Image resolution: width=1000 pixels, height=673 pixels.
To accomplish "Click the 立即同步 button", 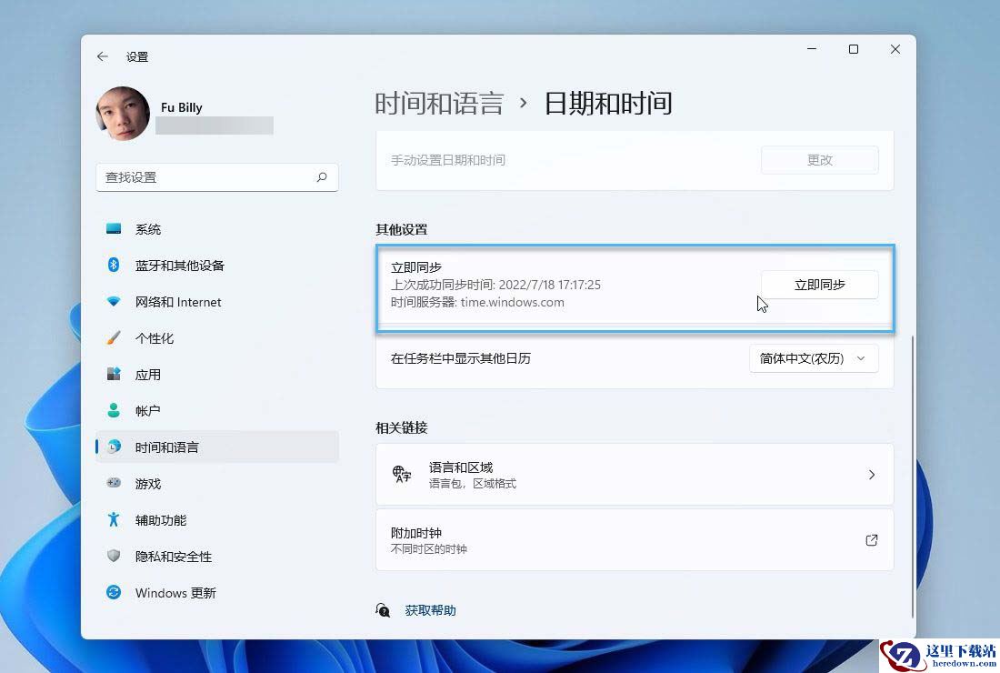I will tap(819, 285).
